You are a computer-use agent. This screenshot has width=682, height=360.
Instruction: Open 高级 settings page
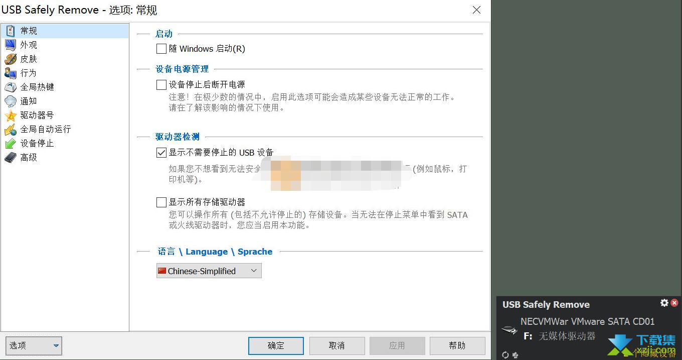point(29,157)
